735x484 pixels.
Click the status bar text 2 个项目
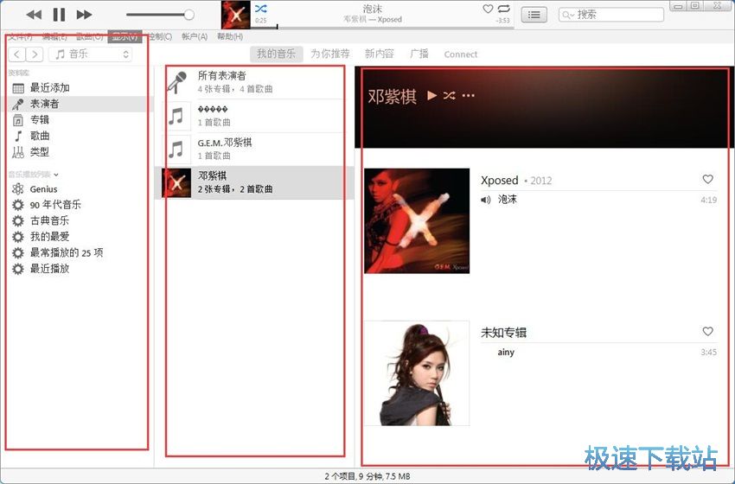(342, 476)
